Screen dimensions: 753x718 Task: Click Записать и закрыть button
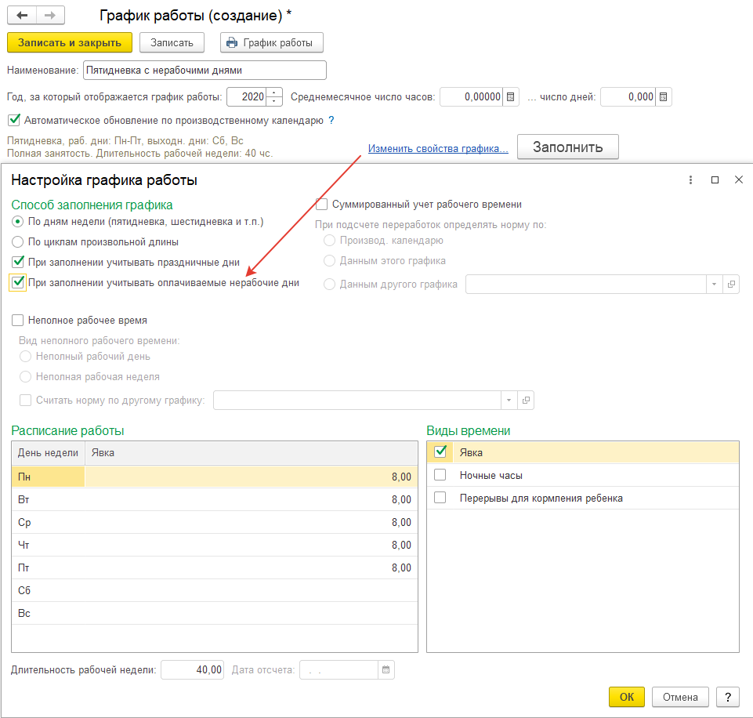click(x=70, y=42)
